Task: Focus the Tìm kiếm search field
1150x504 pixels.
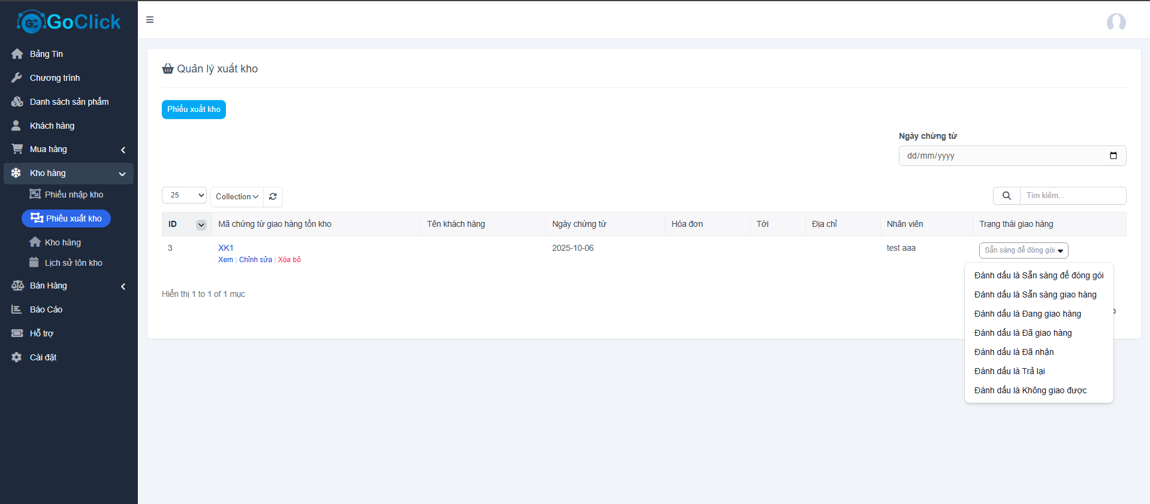Action: [x=1073, y=196]
